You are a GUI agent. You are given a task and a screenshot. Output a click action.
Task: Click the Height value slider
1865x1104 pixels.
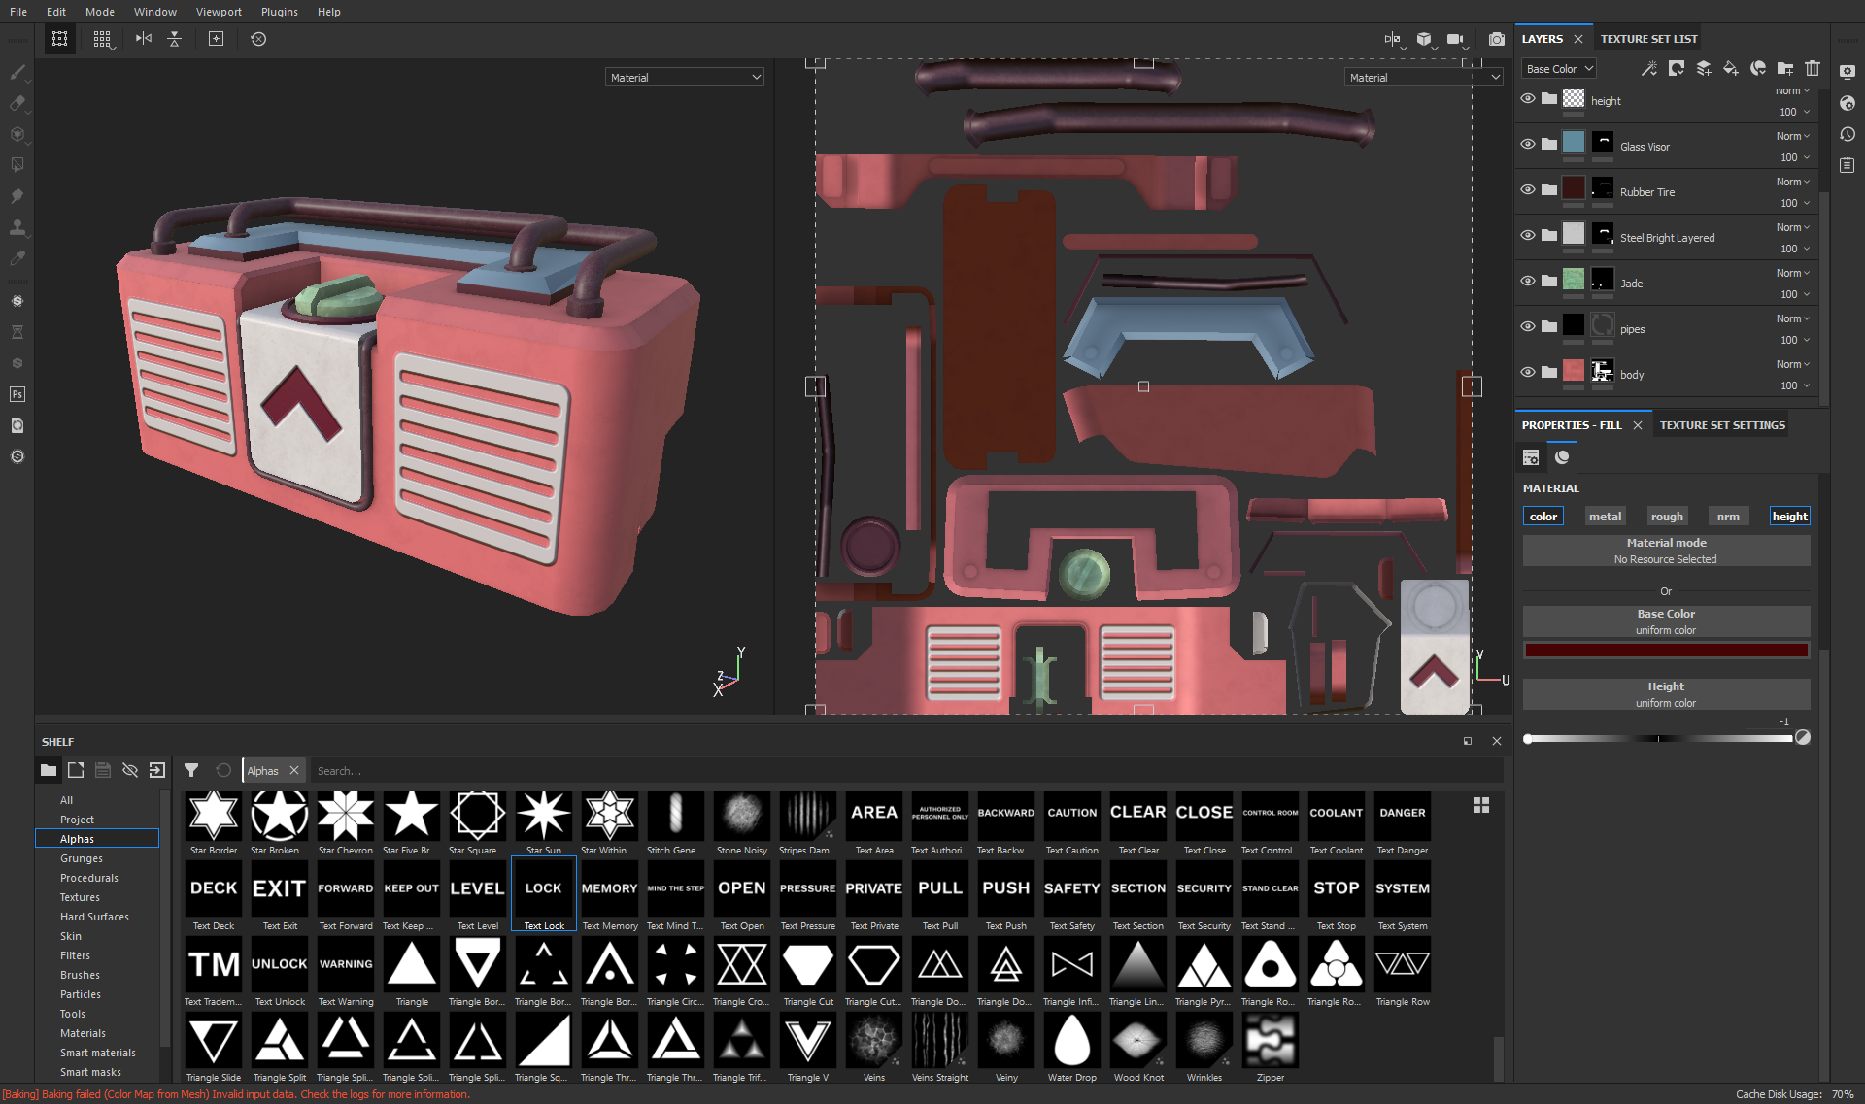[x=1659, y=739]
